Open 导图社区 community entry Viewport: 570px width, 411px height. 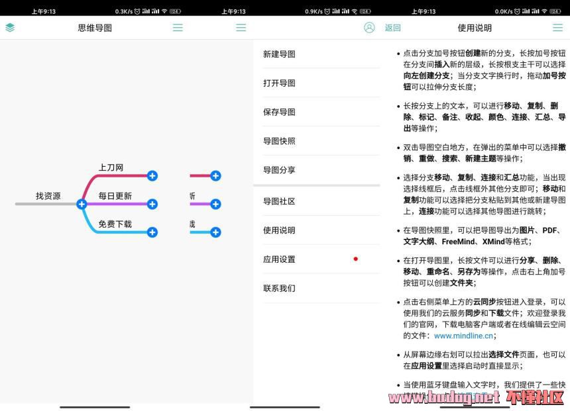(x=279, y=201)
